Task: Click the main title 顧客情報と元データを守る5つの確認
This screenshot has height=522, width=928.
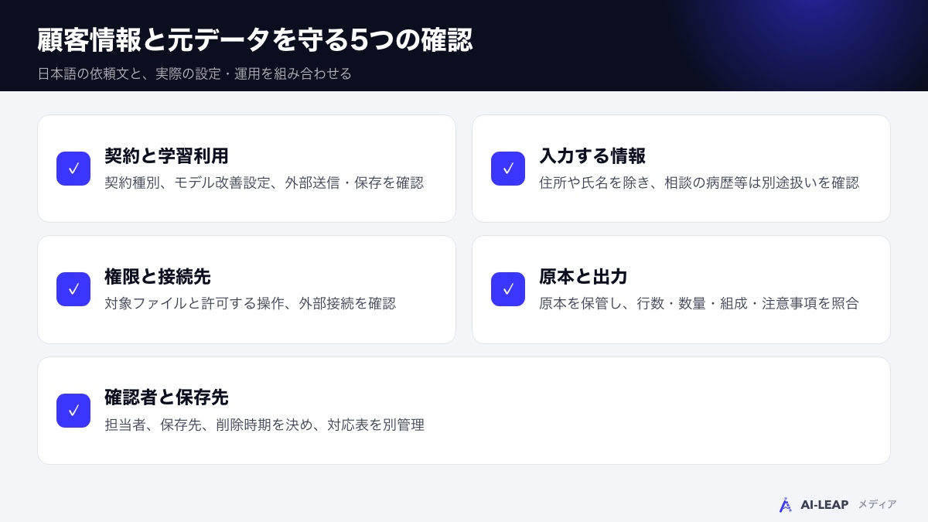Action: click(255, 40)
